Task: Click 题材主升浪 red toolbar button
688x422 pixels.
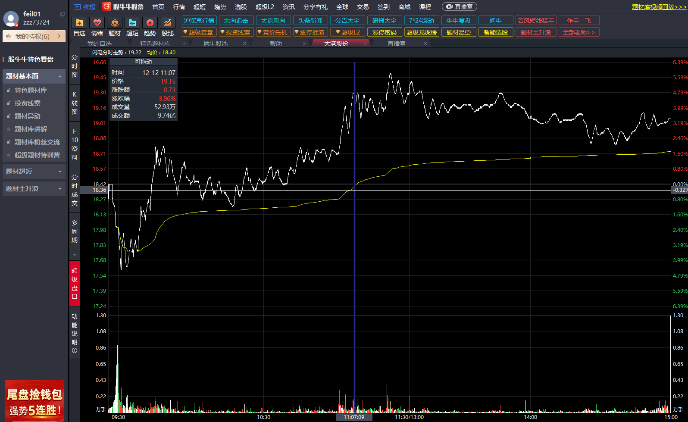Action: pos(536,32)
